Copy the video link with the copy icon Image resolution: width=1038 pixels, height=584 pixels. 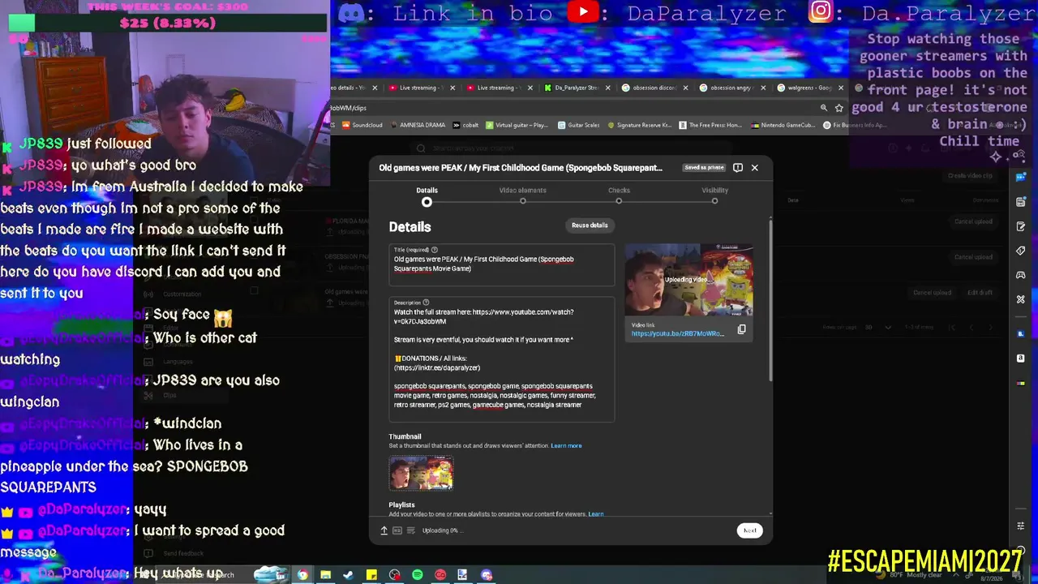(741, 329)
